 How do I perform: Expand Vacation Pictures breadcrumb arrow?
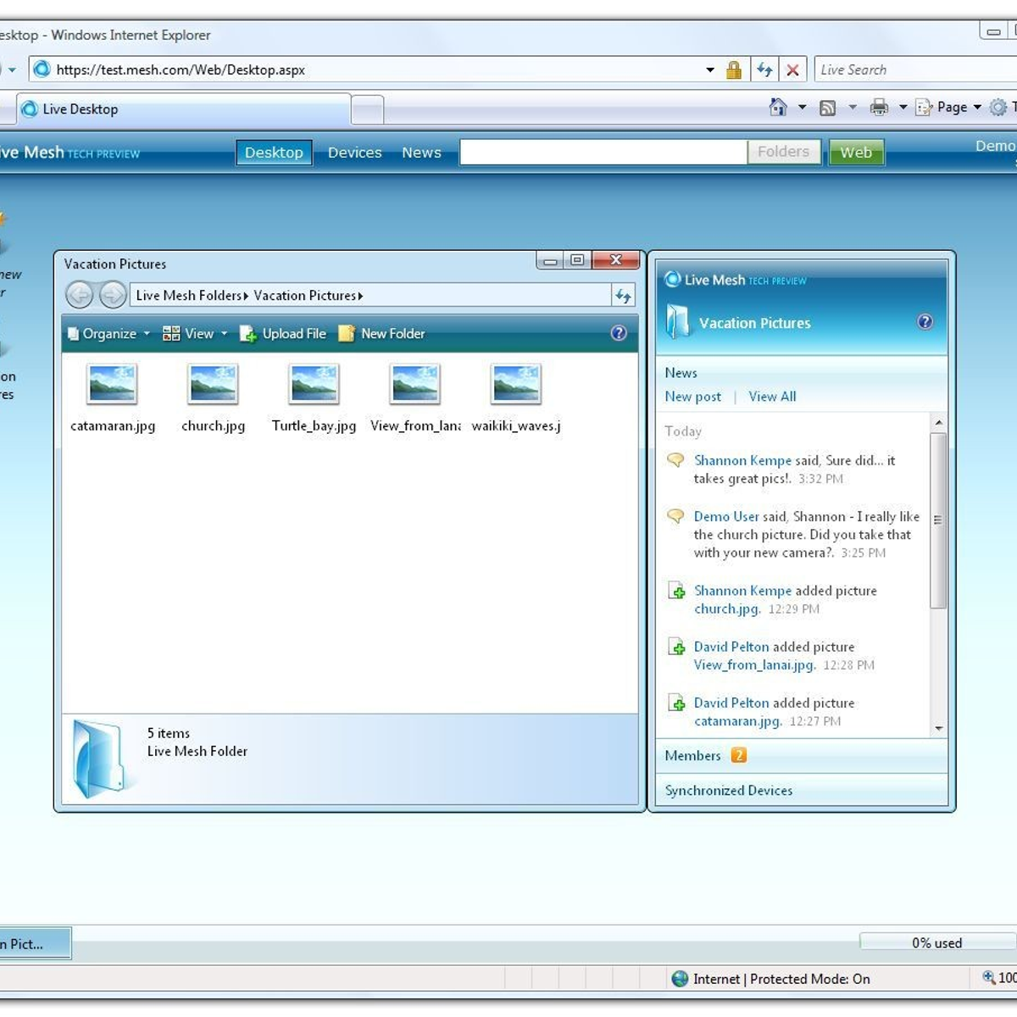click(x=360, y=296)
